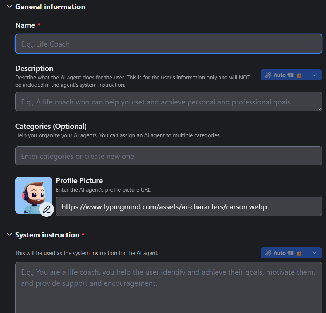This screenshot has width=326, height=313.
Task: Click the Profile Picture URL field
Action: (188, 207)
